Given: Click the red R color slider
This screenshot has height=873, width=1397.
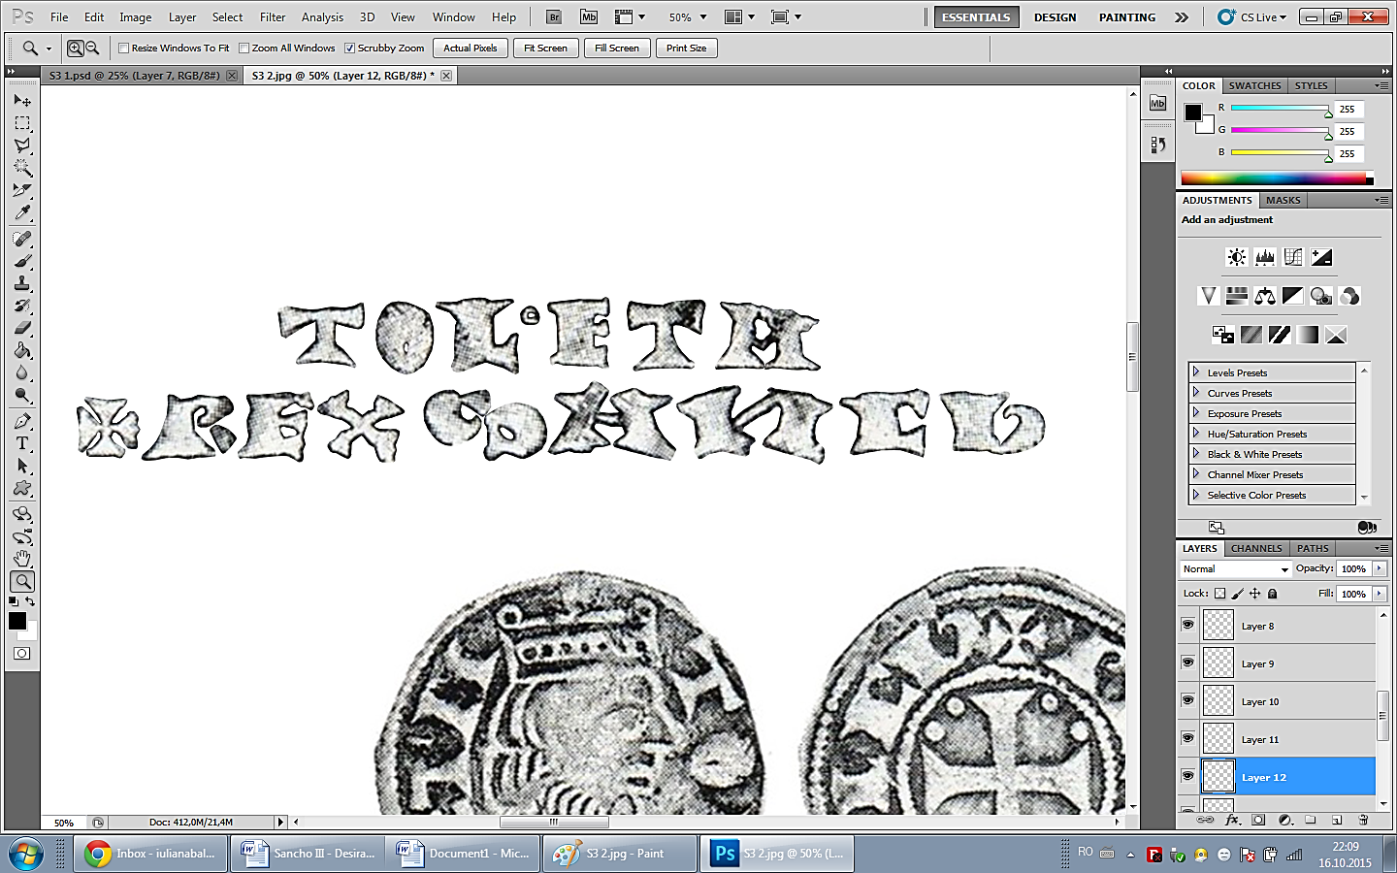Looking at the screenshot, I should 1279,109.
